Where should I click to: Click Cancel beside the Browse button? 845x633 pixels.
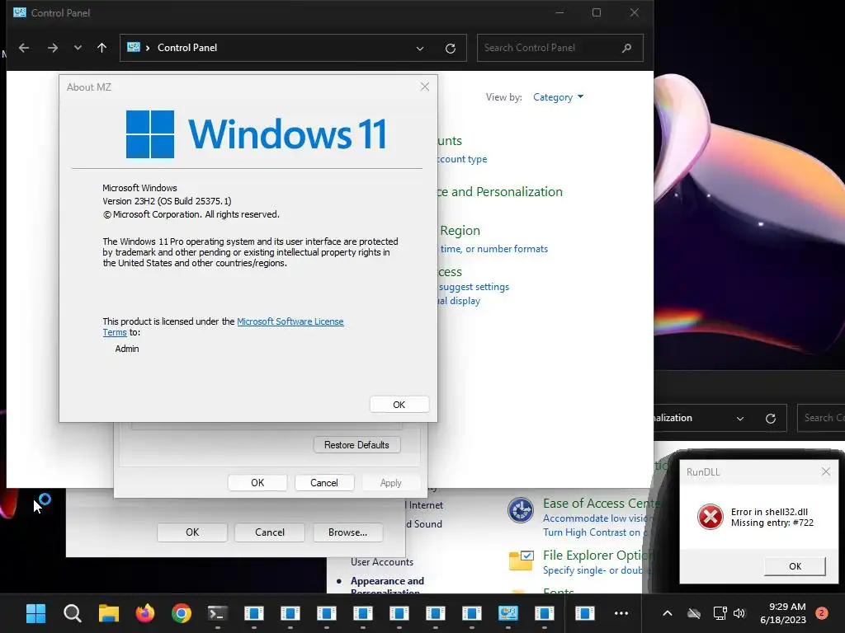tap(270, 532)
